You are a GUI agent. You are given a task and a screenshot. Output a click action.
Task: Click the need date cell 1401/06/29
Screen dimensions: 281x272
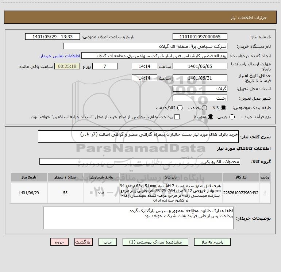coord(29,193)
